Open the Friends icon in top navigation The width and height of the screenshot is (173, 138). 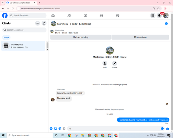[x=69, y=16]
